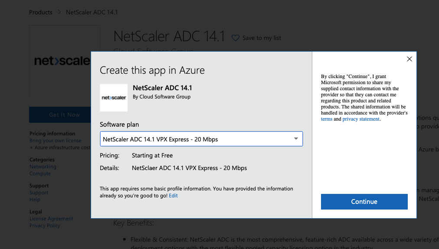This screenshot has width=439, height=249.
Task: Open the Help link
Action: pos(35,200)
